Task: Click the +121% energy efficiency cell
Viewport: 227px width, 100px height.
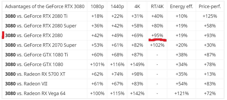Action: click(181, 93)
